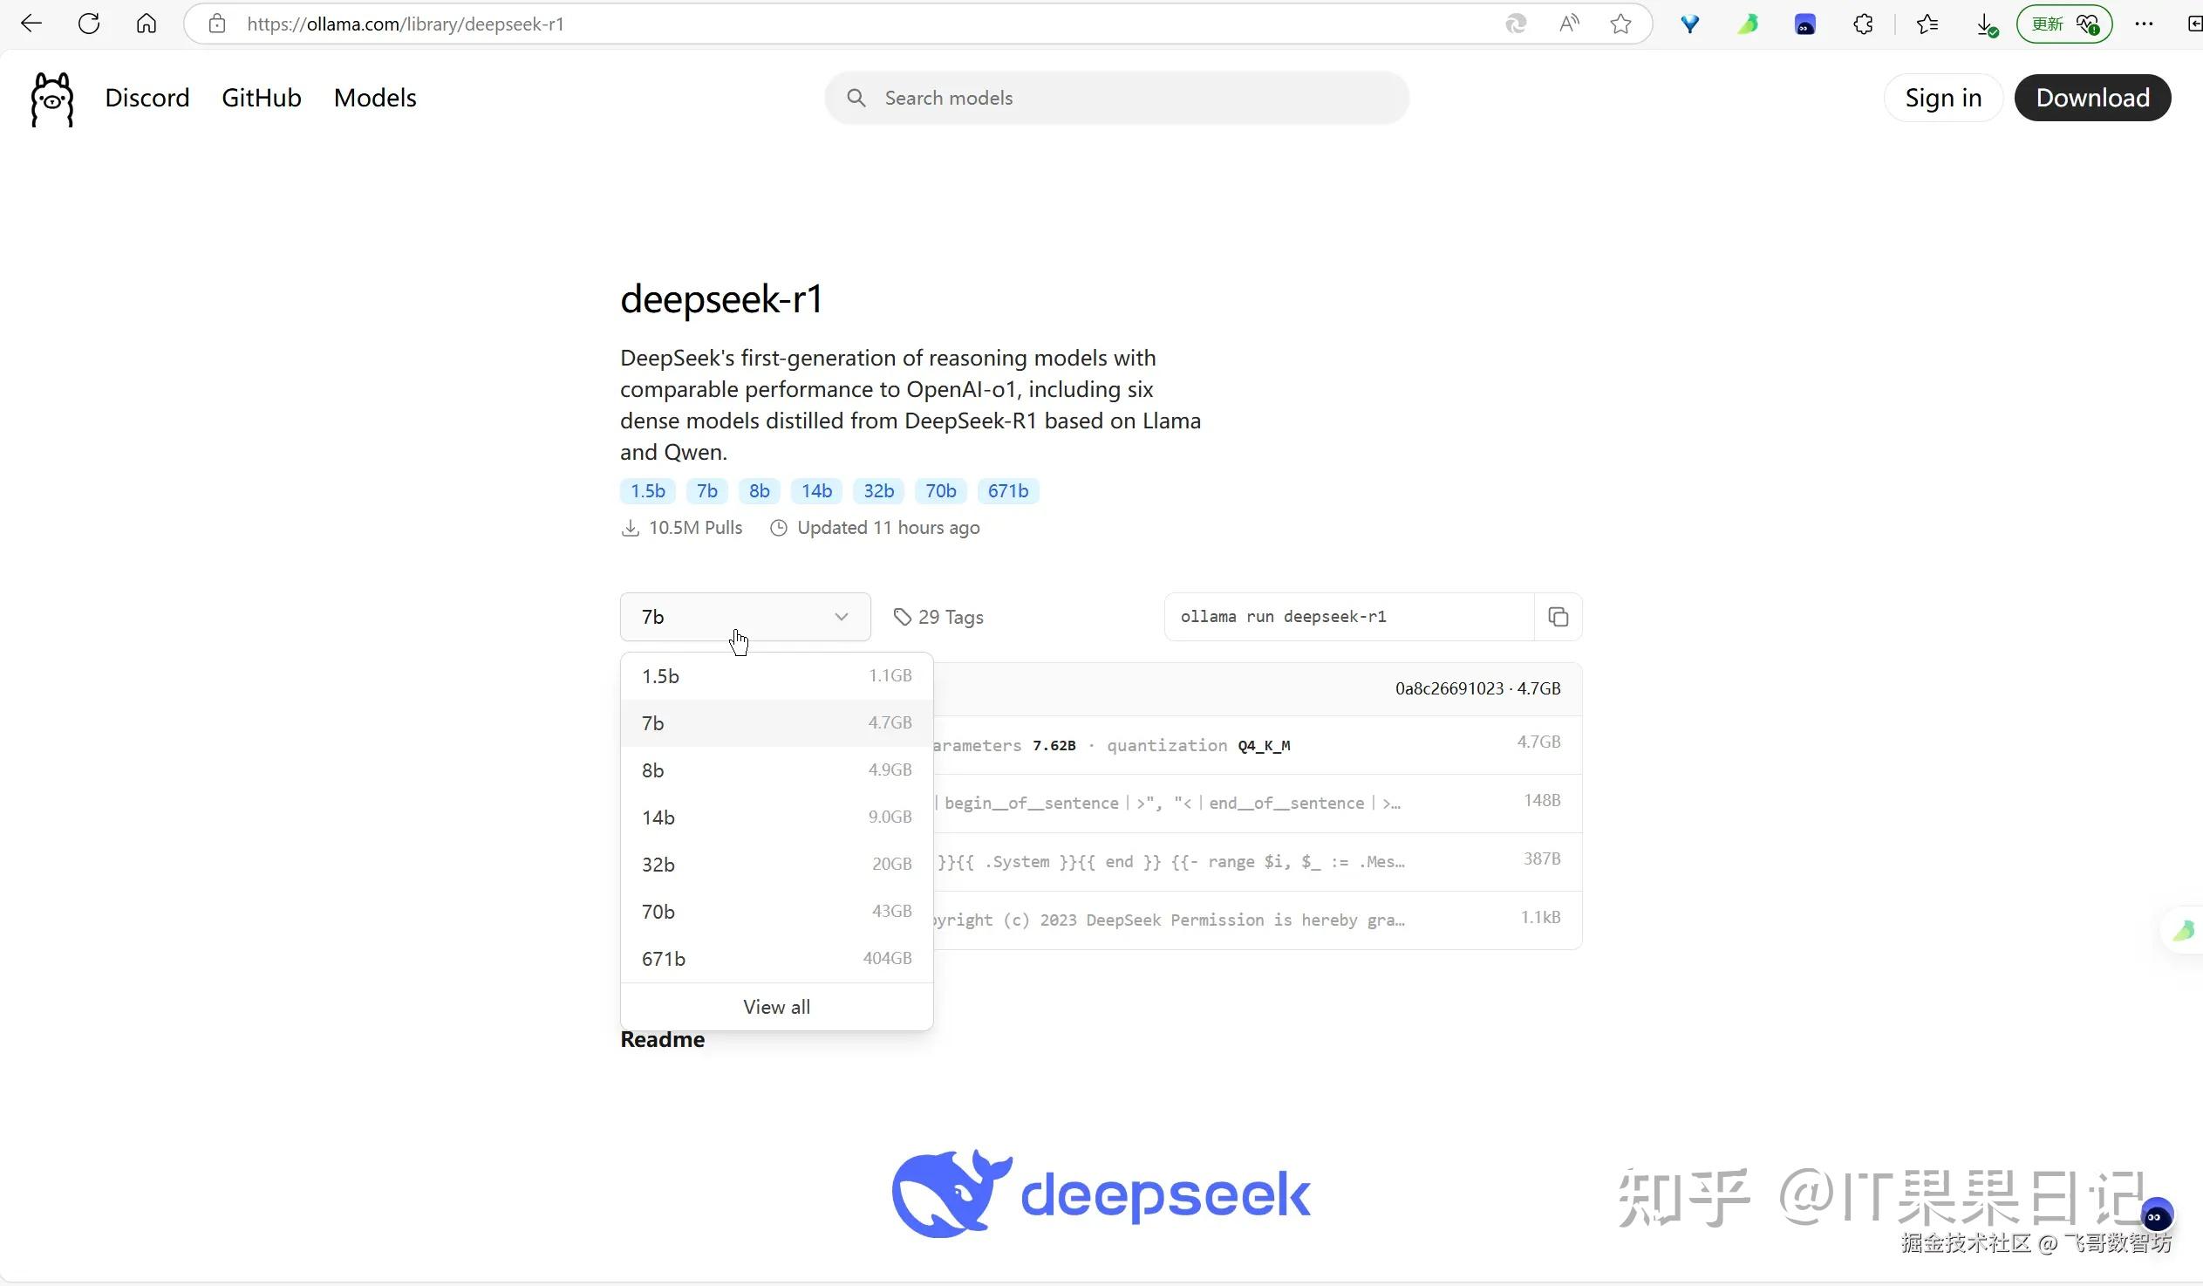The height and width of the screenshot is (1286, 2203).
Task: Click the 29 Tags tag icon
Action: (903, 616)
